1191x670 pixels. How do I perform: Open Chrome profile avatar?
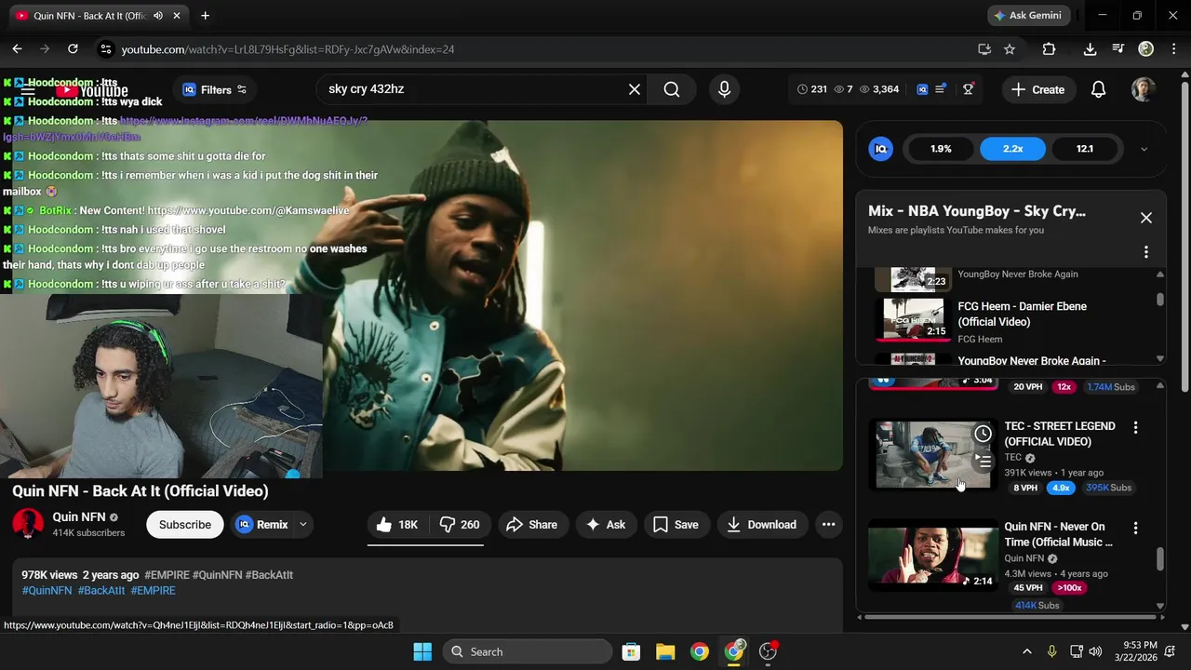1145,49
